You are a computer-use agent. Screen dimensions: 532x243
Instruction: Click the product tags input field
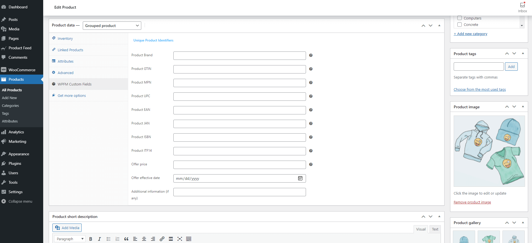[478, 67]
